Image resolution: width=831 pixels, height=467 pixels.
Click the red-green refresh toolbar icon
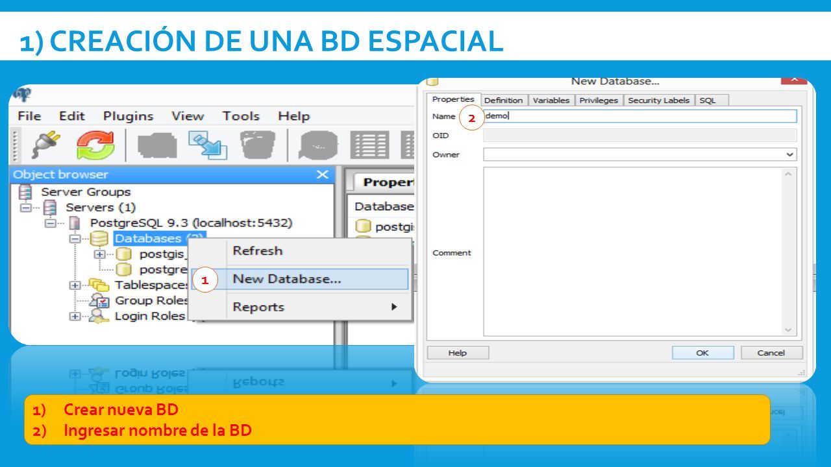[x=95, y=145]
